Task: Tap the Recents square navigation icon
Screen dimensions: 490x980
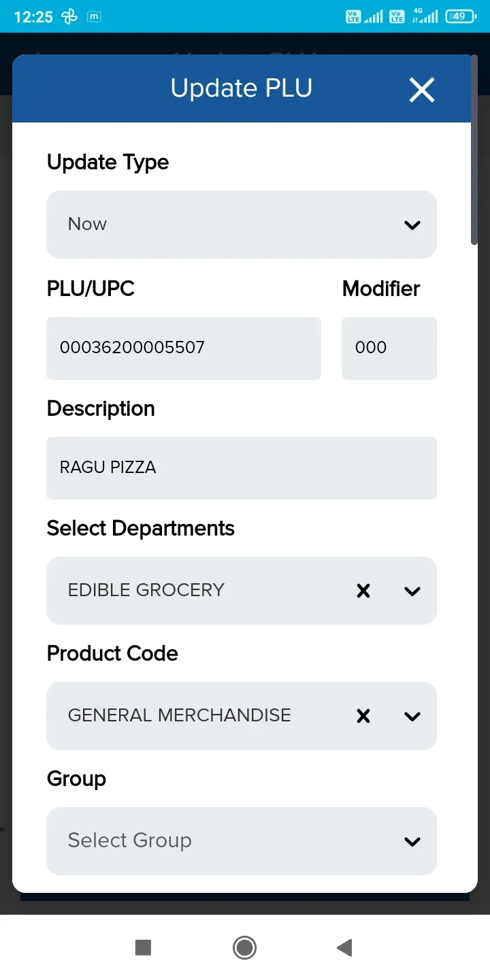Action: click(x=143, y=947)
